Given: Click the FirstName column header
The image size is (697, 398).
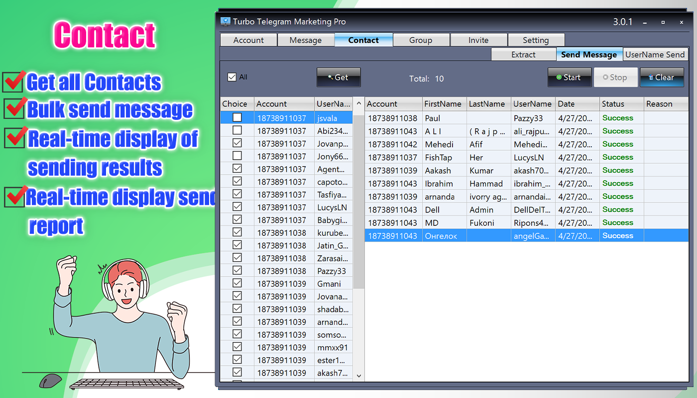Looking at the screenshot, I should [x=444, y=104].
